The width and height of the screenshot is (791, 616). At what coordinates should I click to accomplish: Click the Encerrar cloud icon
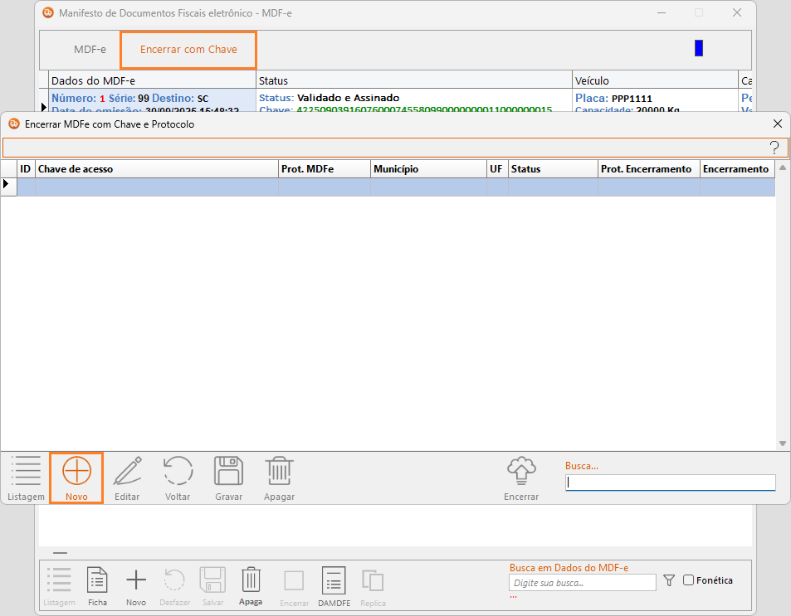coord(521,473)
